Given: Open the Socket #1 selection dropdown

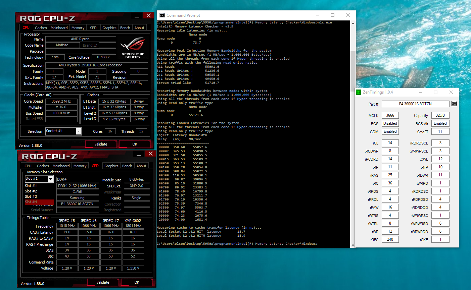Looking at the screenshot, I should click(79, 131).
